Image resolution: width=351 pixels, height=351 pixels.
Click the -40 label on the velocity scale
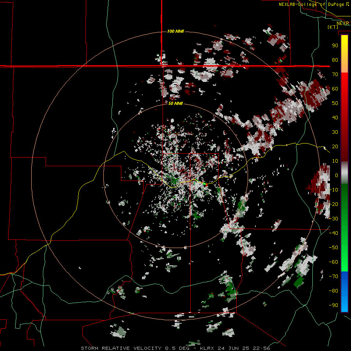333,233
